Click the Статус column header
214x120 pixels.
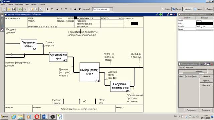(x=189, y=76)
